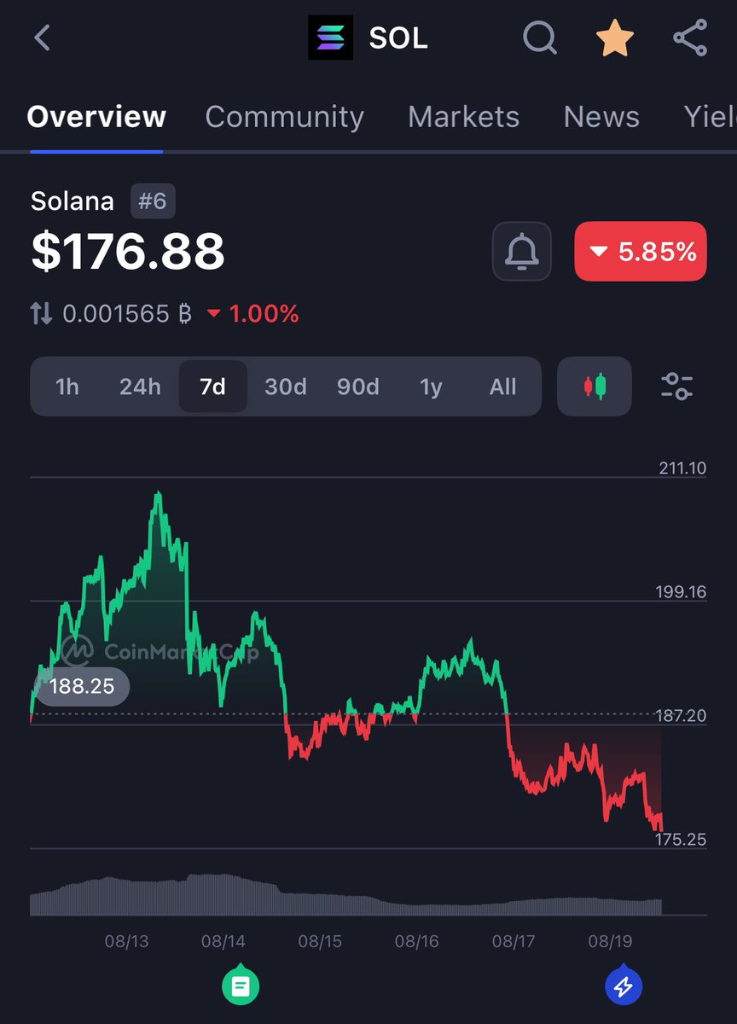Image resolution: width=737 pixels, height=1024 pixels.
Task: Tap the volume bars histogram
Action: (x=345, y=895)
